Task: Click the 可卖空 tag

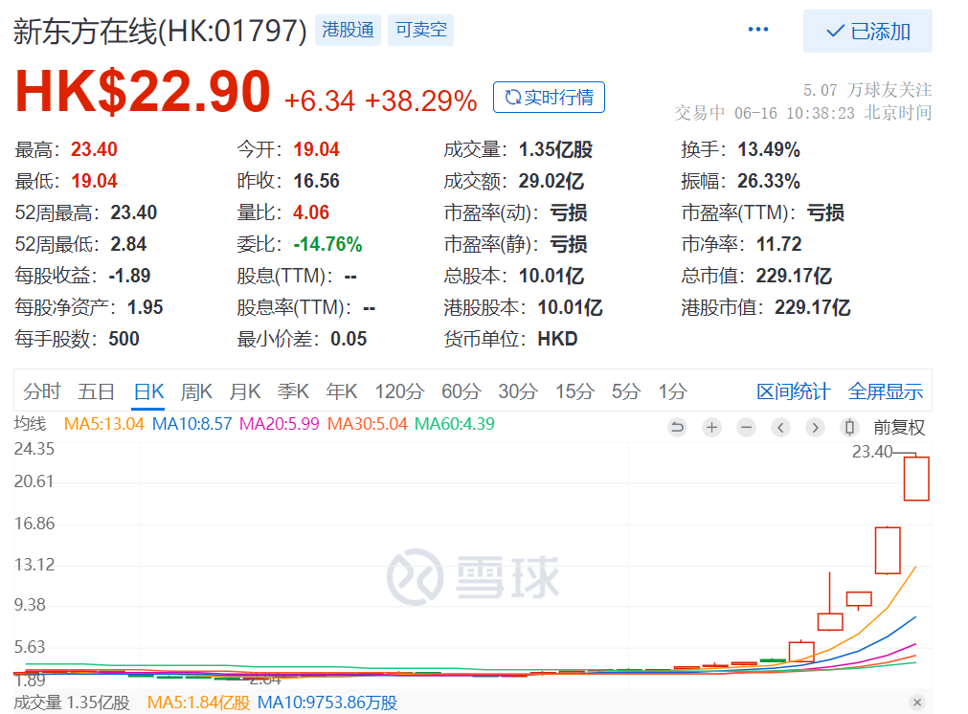Action: click(420, 30)
